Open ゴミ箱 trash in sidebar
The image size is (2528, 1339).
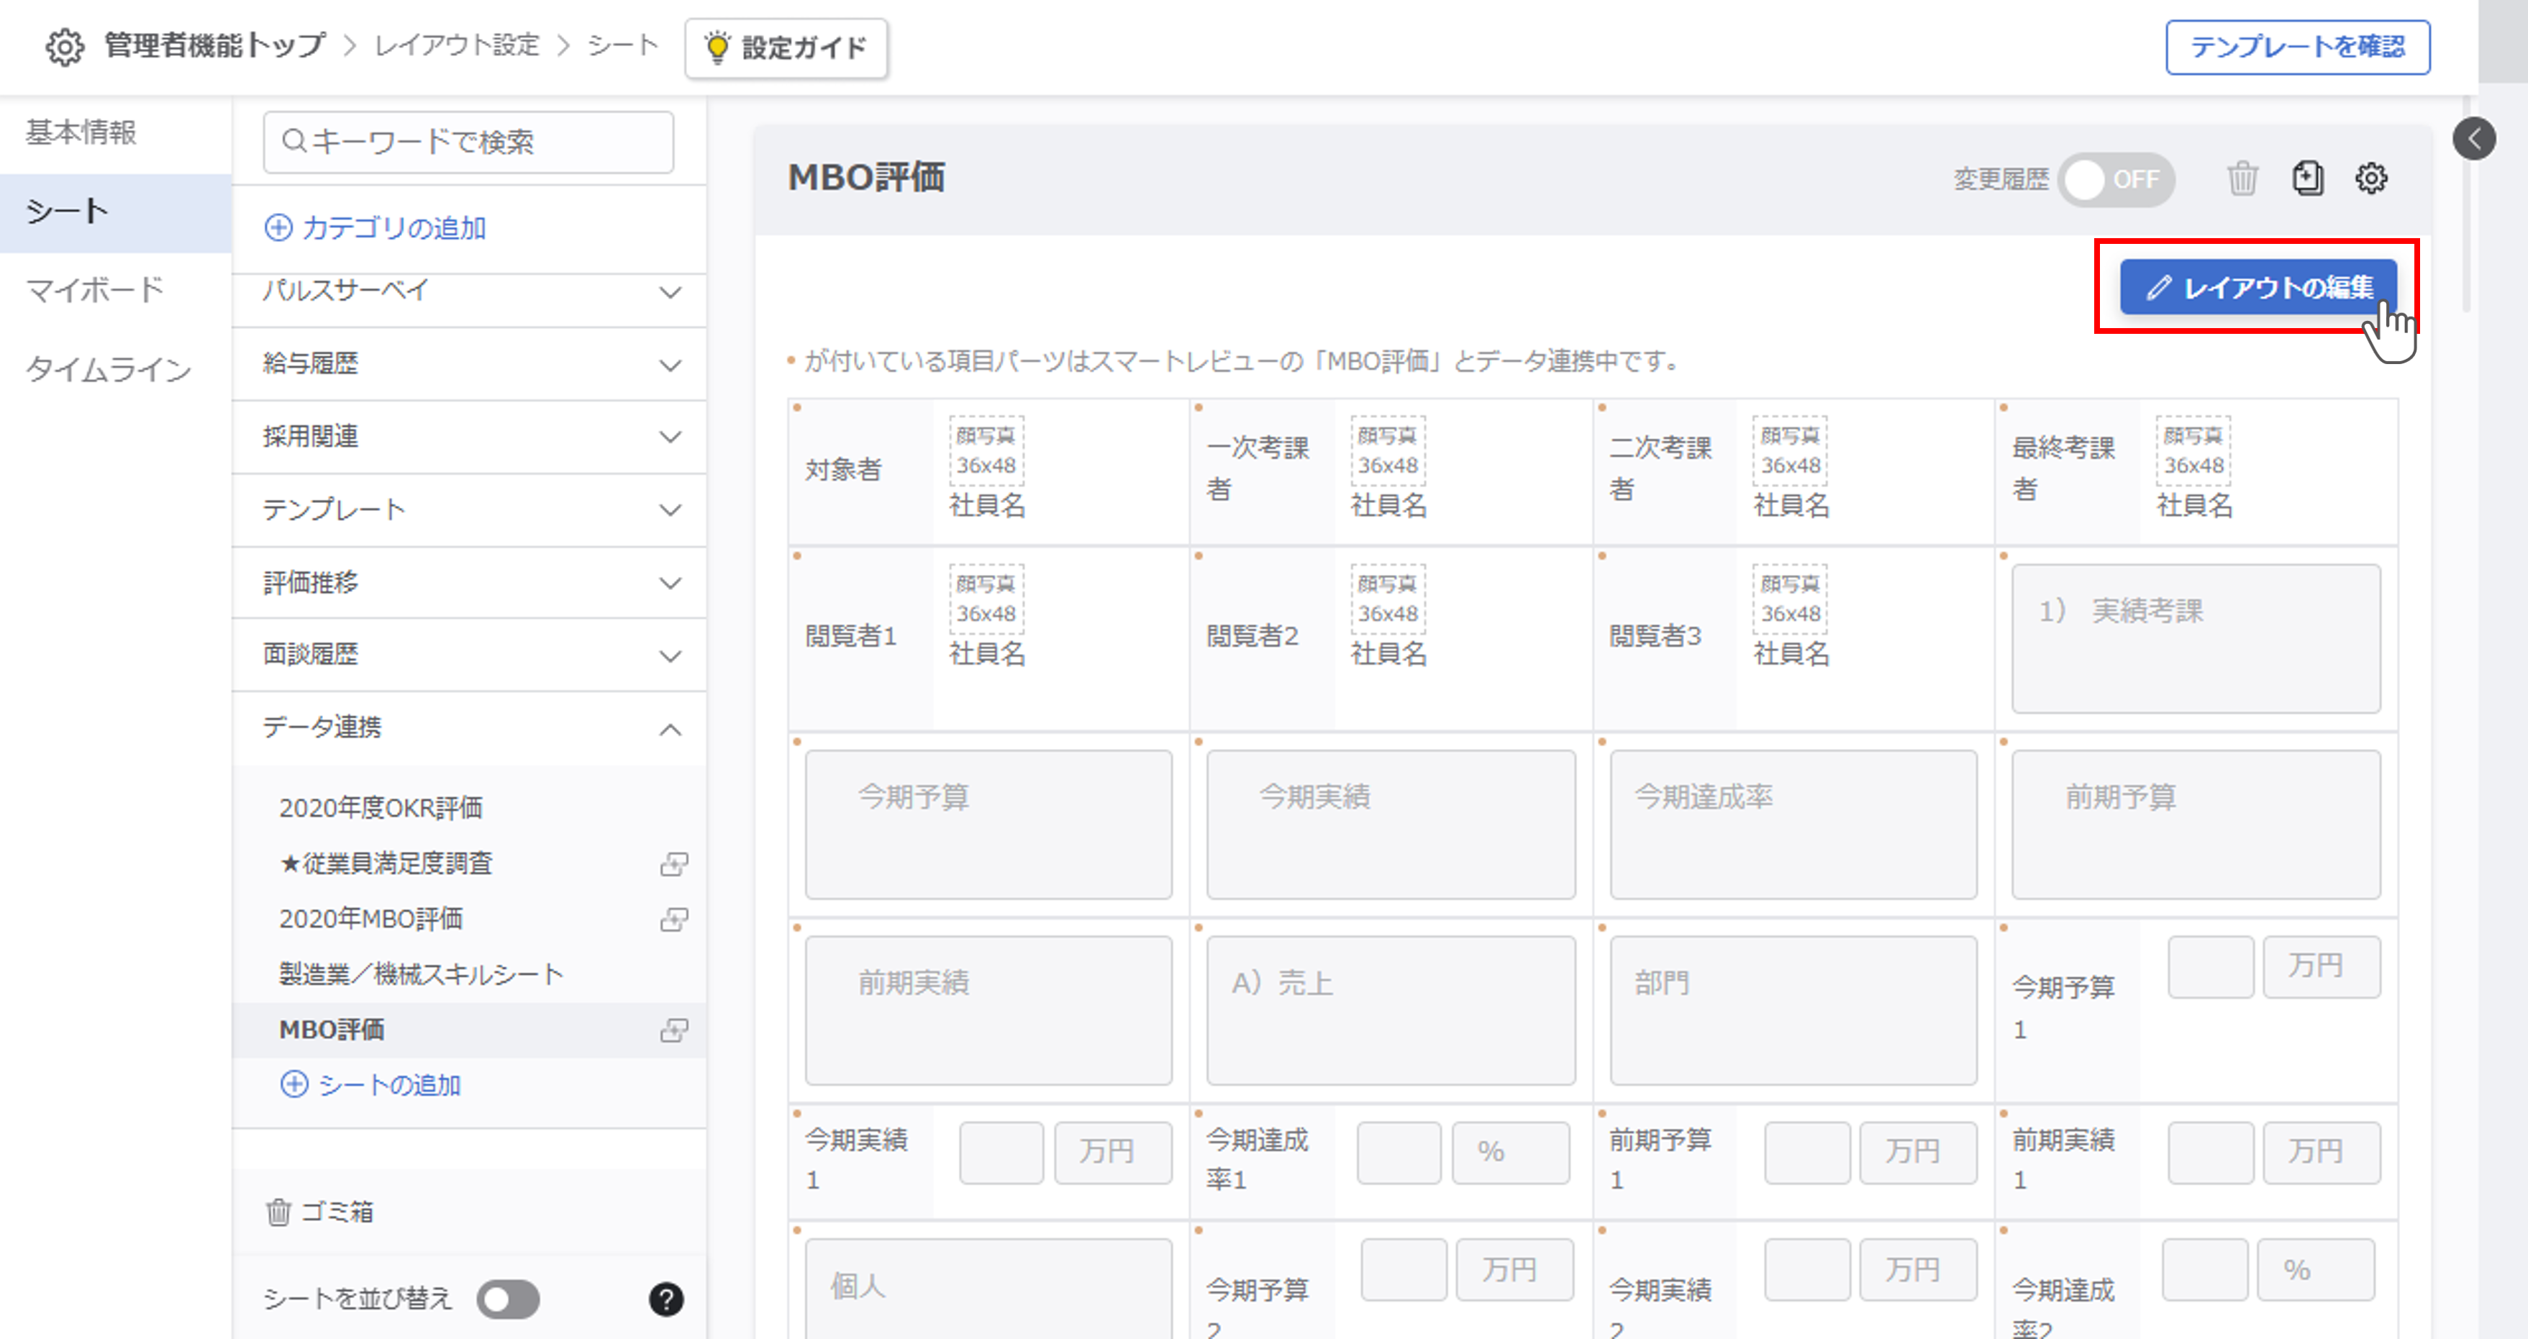[x=320, y=1212]
